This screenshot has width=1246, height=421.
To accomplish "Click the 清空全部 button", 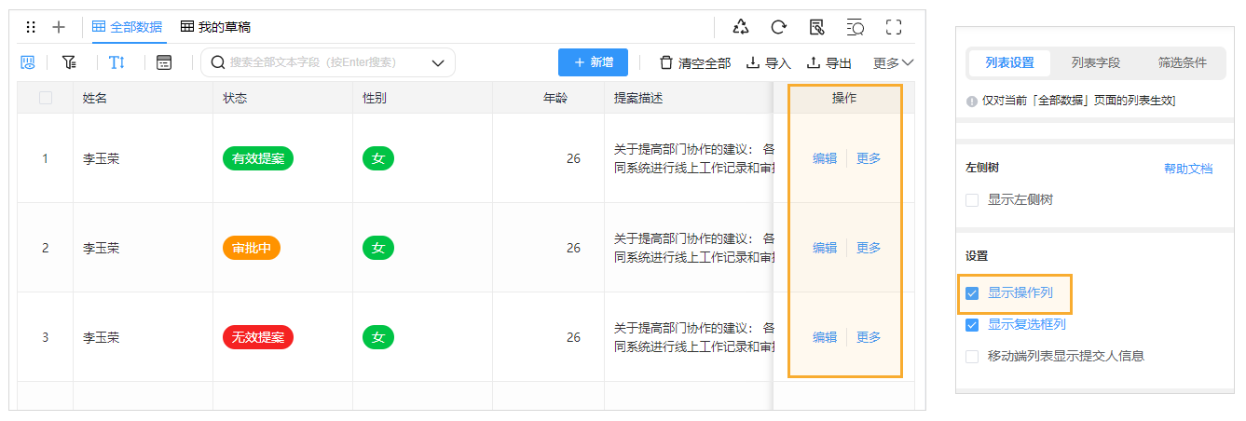I will [x=695, y=62].
